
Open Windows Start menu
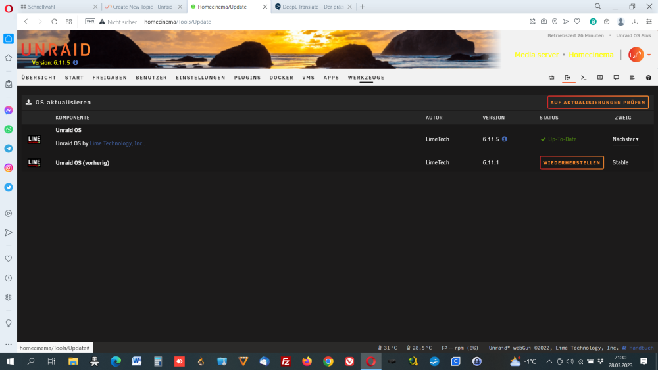coord(10,361)
